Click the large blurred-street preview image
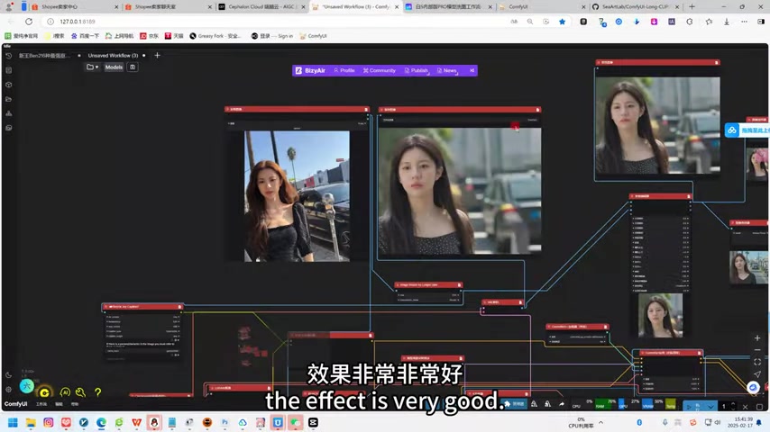770x432 pixels. [460, 191]
